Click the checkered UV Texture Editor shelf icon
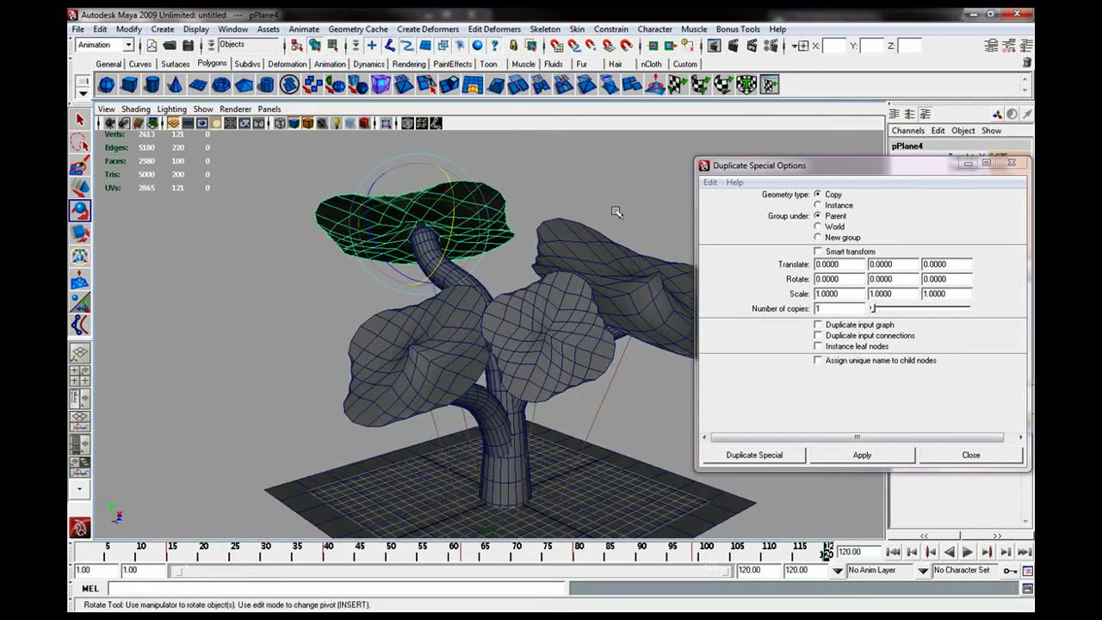1102x620 pixels. (769, 84)
